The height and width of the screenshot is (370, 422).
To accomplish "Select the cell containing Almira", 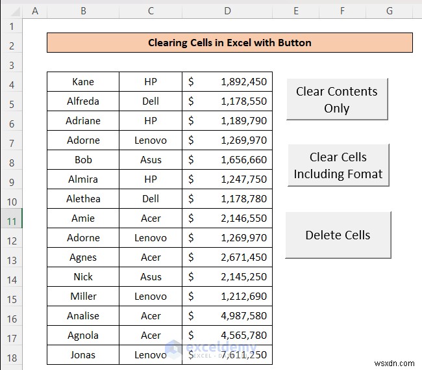I will point(83,179).
